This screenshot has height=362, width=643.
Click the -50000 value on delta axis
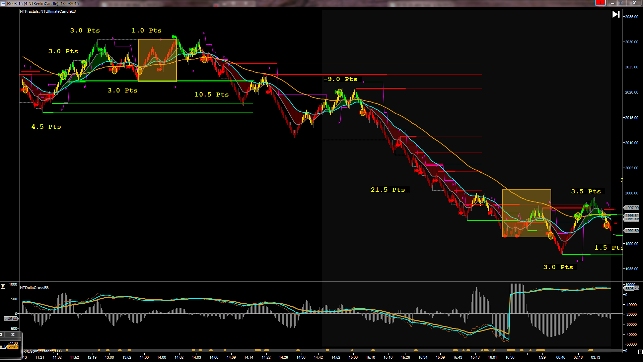tap(630, 344)
